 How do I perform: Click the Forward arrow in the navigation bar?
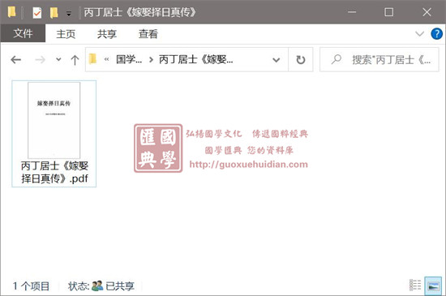(x=40, y=60)
